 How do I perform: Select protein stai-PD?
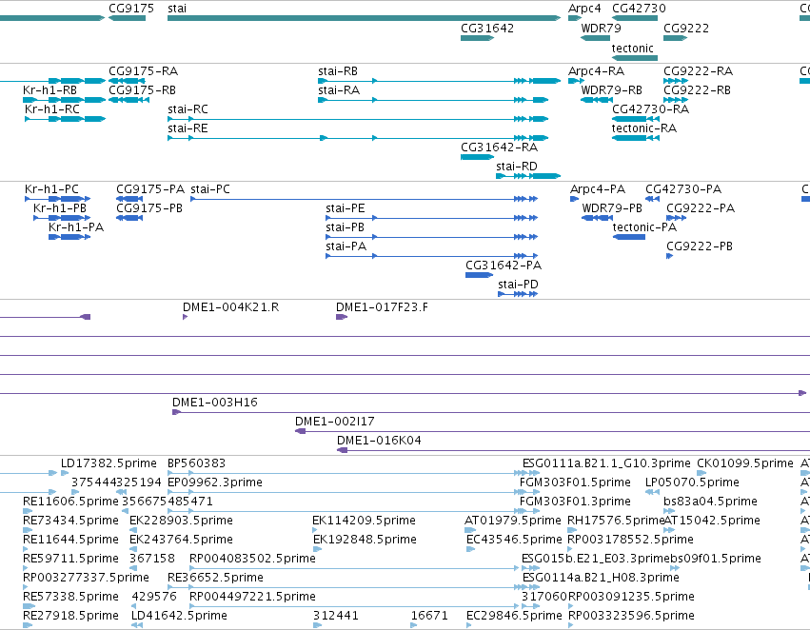[518, 294]
